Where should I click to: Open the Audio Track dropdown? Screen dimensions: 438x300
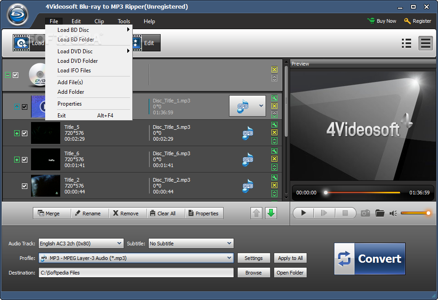(81, 244)
